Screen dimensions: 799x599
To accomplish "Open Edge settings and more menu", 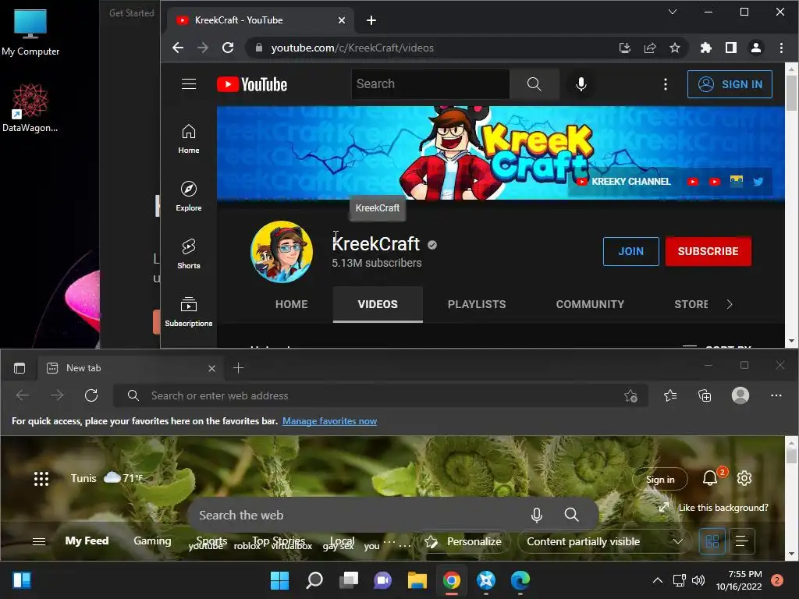I will pos(776,395).
